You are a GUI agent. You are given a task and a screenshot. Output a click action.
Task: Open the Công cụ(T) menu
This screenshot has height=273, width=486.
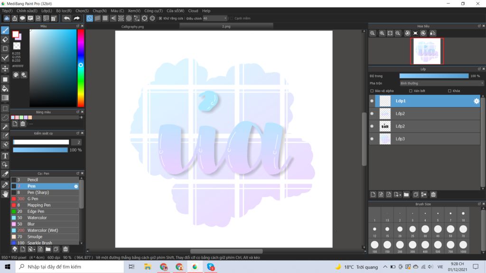153,11
